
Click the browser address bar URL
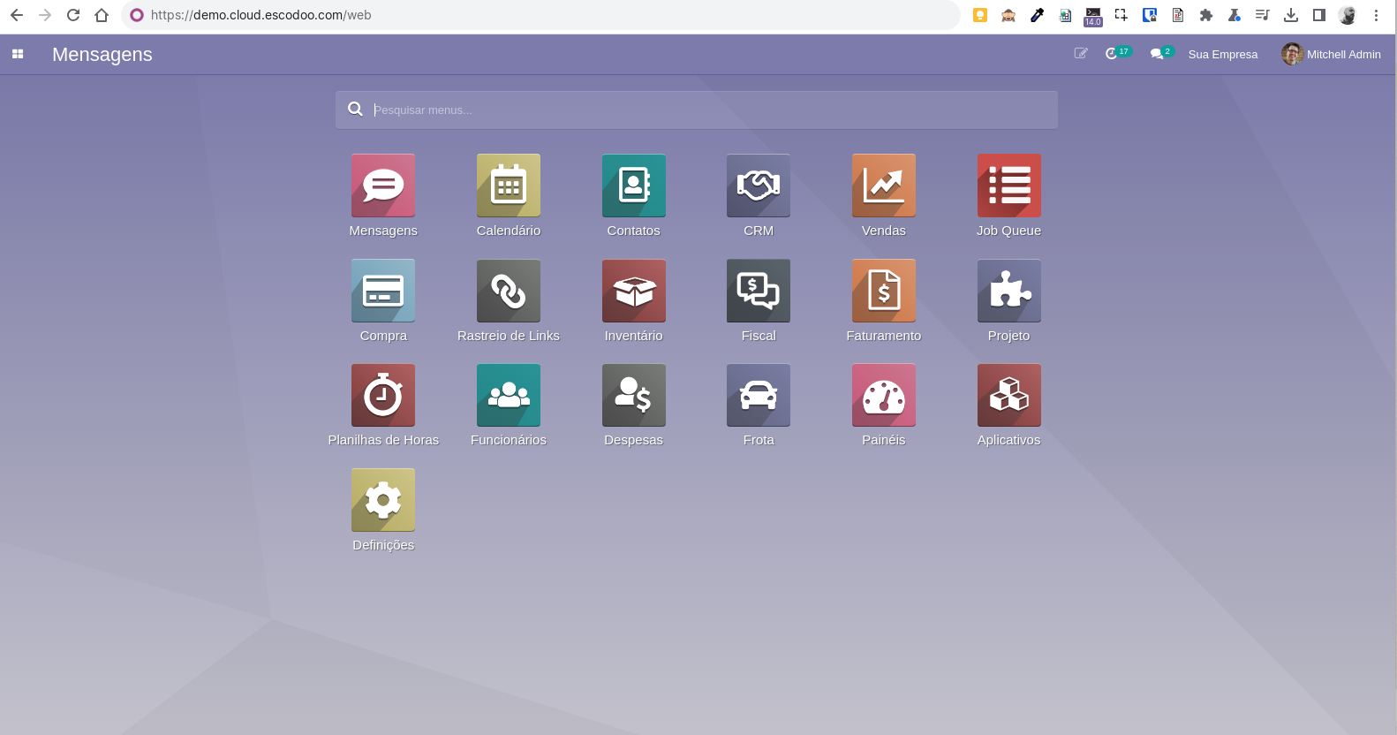tap(261, 15)
